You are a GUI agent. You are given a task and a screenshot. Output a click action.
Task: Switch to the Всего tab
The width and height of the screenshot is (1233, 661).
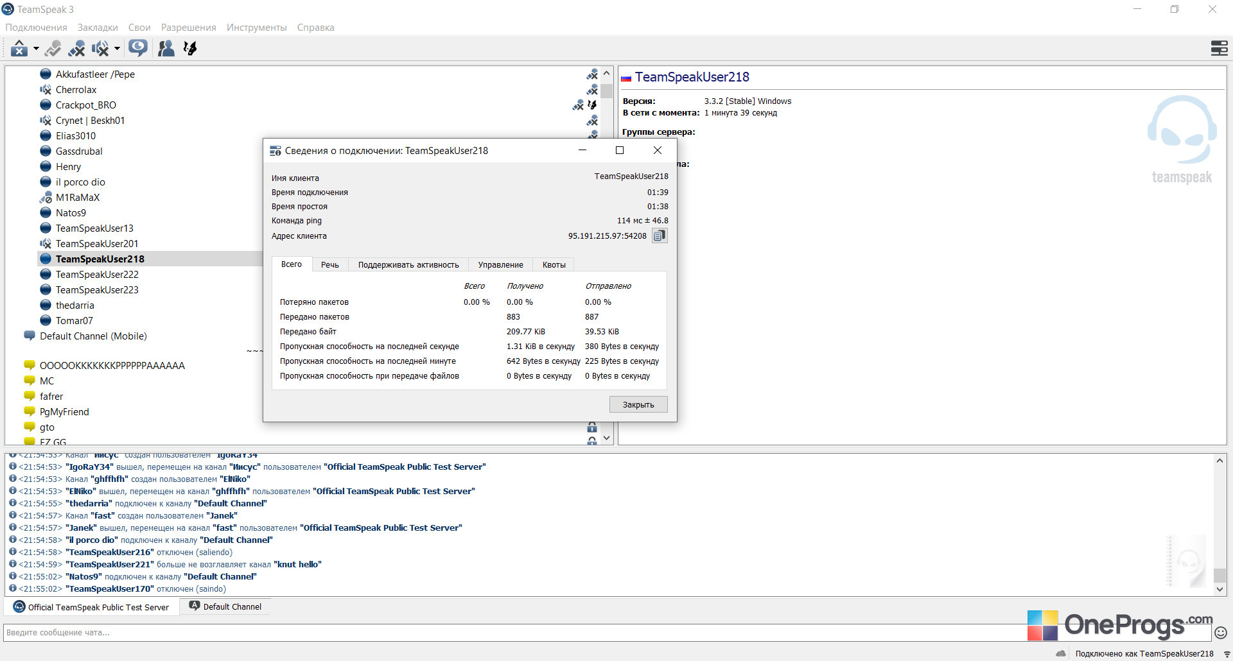tap(292, 264)
